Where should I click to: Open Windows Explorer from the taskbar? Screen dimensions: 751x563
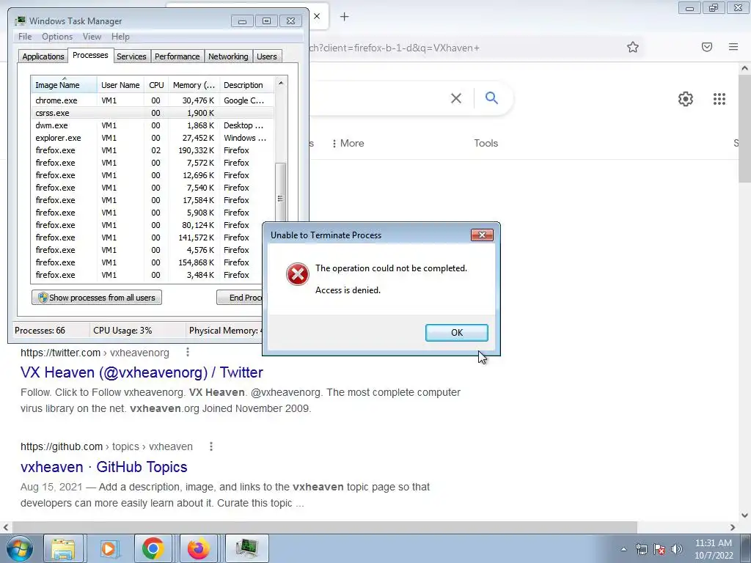click(63, 548)
